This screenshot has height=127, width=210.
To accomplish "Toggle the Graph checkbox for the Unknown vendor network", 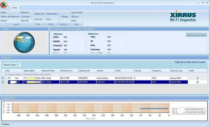I will tap(197, 82).
